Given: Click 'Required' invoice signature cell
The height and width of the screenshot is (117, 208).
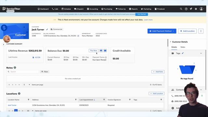Looking at the screenshot, I should click(x=111, y=105).
